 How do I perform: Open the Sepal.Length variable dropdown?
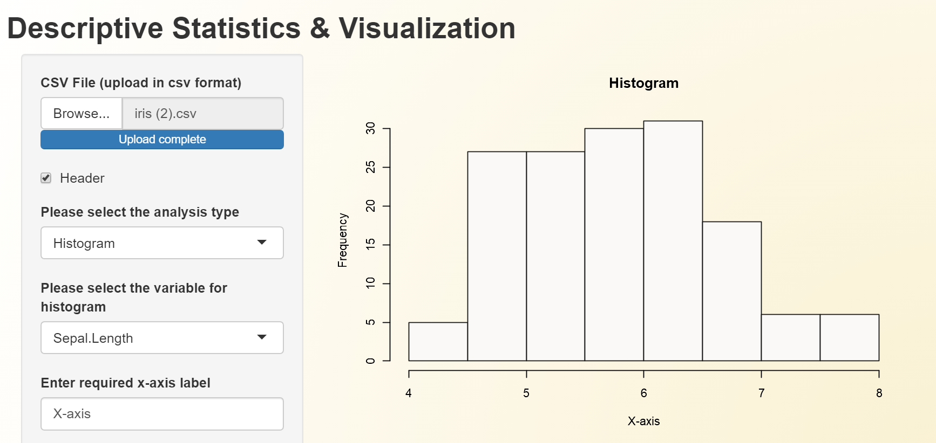point(151,338)
